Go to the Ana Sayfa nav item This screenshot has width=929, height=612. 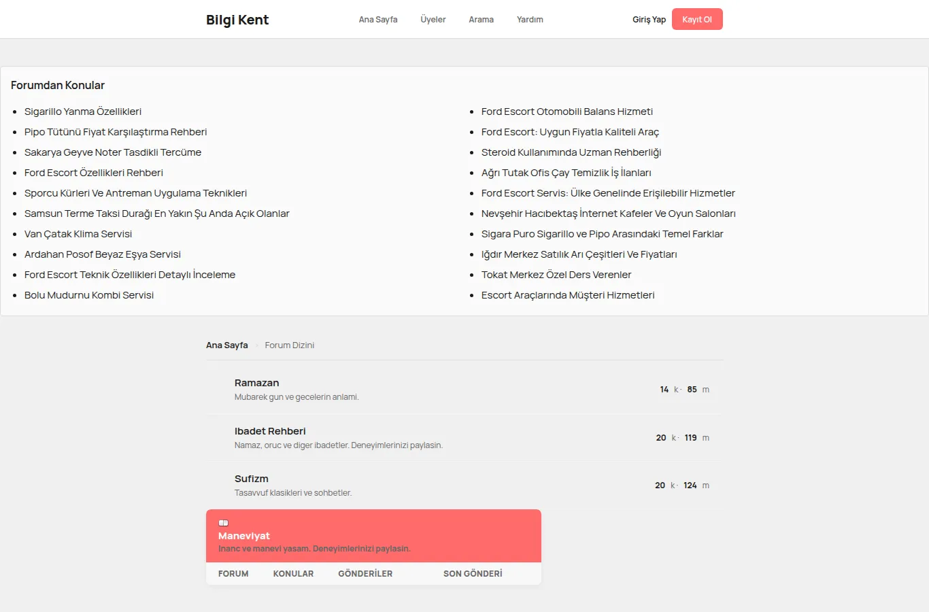tap(378, 20)
